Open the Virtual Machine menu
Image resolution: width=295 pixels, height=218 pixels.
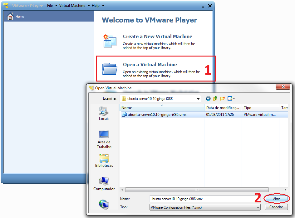75,6
